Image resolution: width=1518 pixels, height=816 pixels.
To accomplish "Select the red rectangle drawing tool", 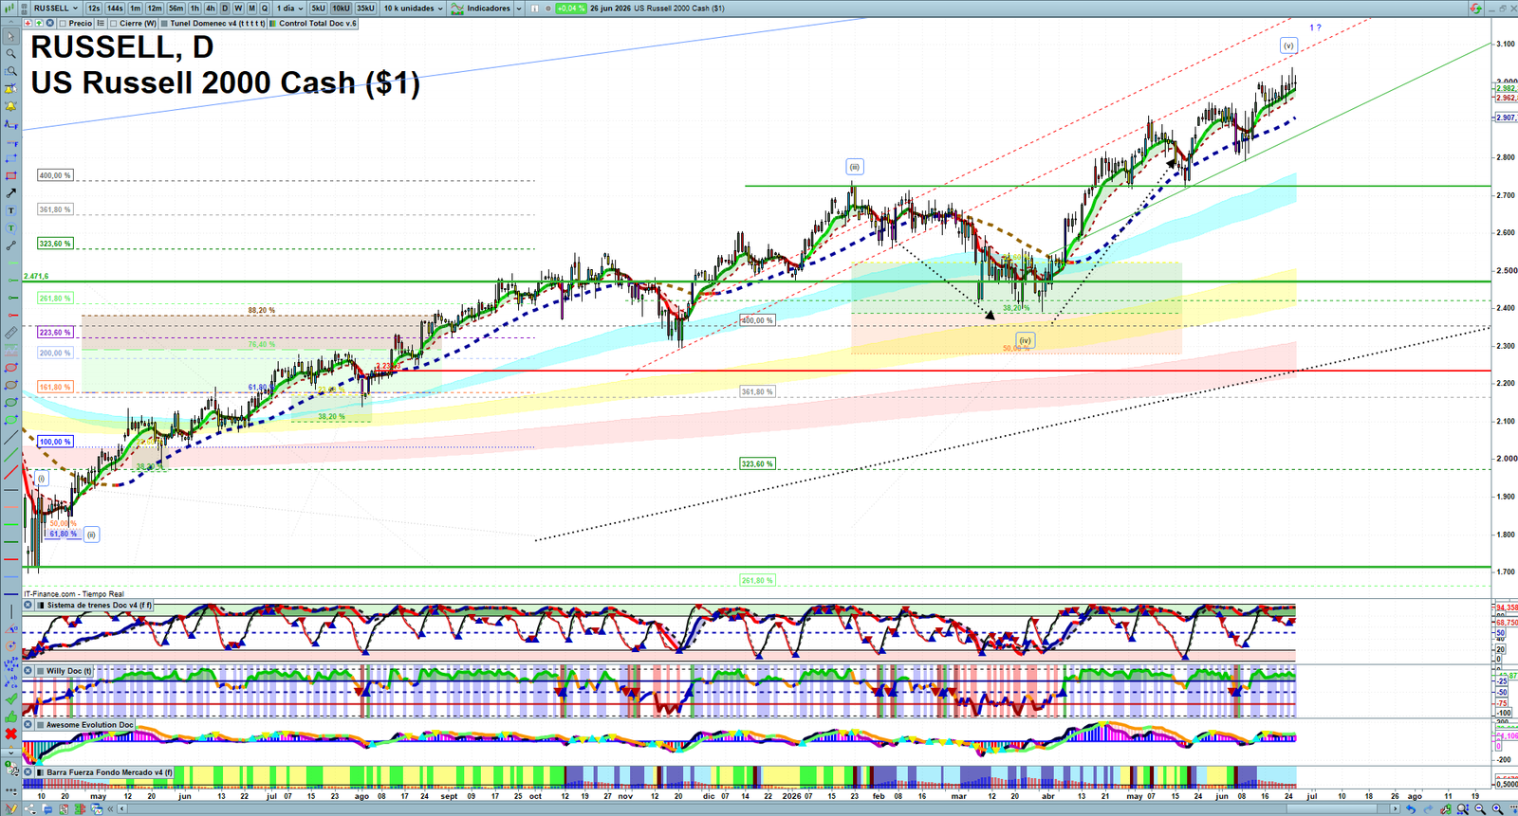I will [x=11, y=175].
